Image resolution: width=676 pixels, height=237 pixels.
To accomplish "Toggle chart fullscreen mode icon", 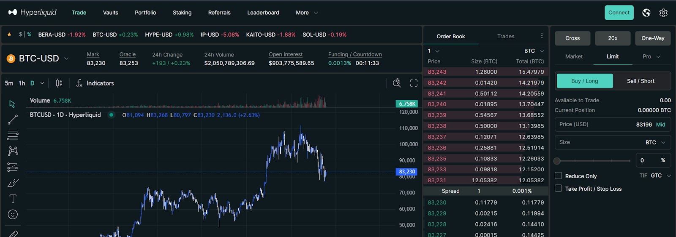I will click(414, 83).
